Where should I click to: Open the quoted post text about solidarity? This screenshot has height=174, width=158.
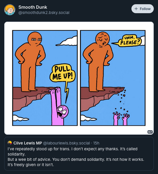76,157
